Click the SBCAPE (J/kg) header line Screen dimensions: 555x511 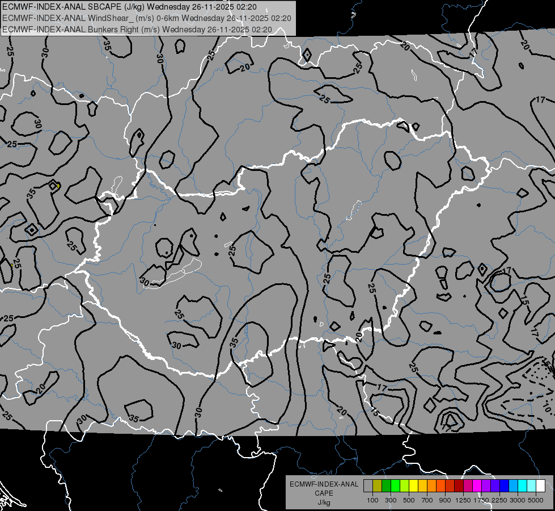click(x=129, y=7)
